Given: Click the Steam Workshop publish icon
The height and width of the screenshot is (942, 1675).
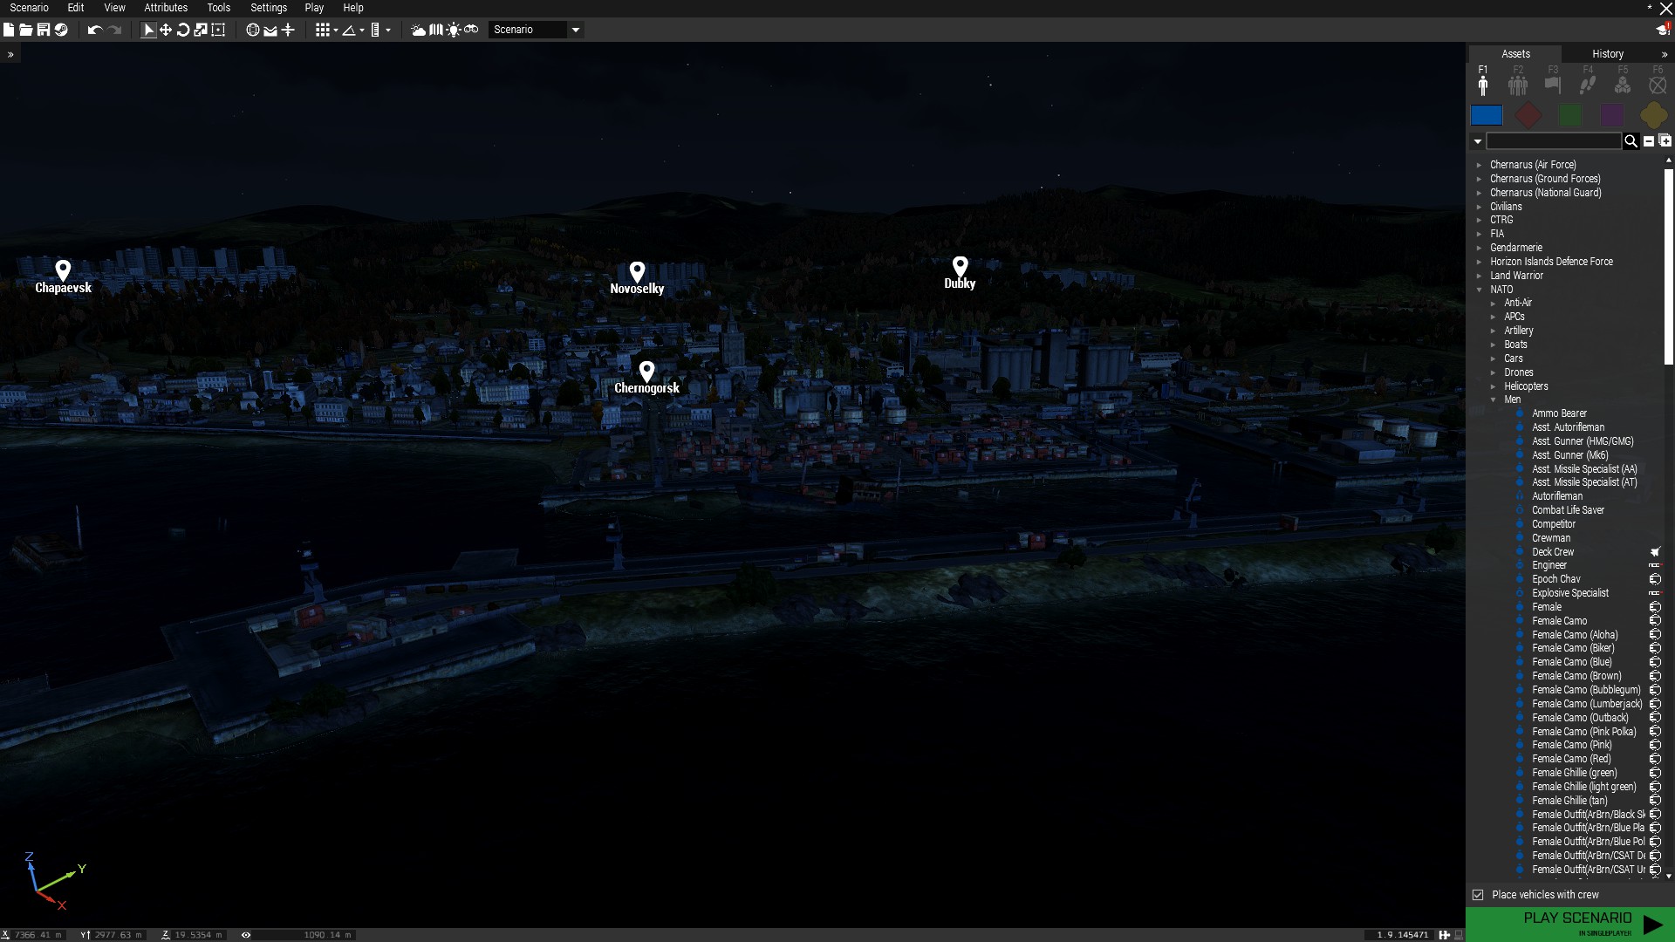Looking at the screenshot, I should click(61, 30).
